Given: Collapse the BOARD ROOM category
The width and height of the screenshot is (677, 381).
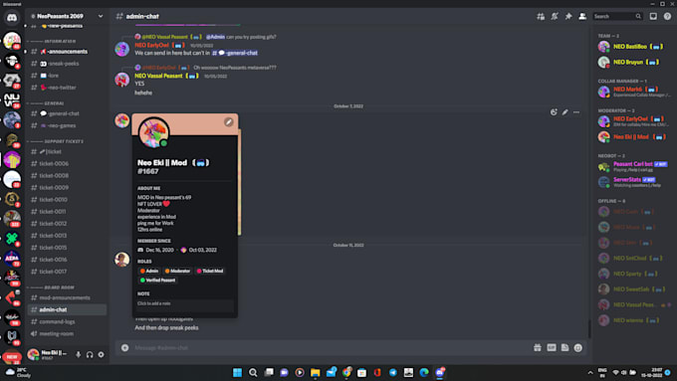Looking at the screenshot, I should [59, 287].
